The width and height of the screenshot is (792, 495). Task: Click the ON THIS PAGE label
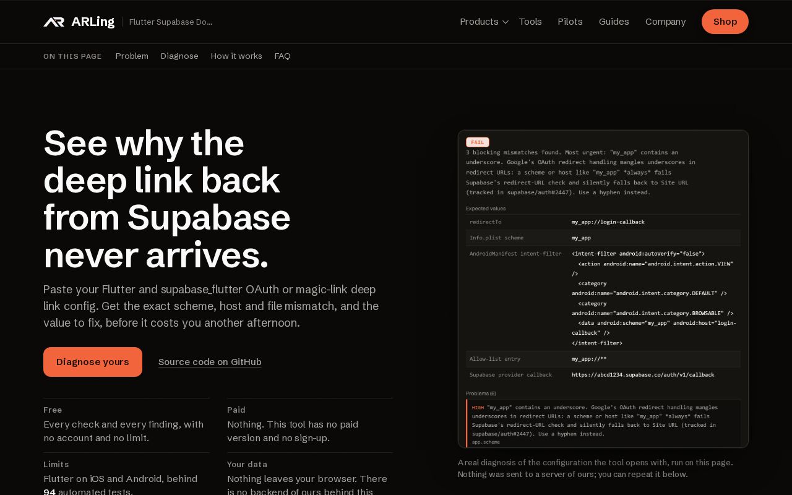[72, 56]
